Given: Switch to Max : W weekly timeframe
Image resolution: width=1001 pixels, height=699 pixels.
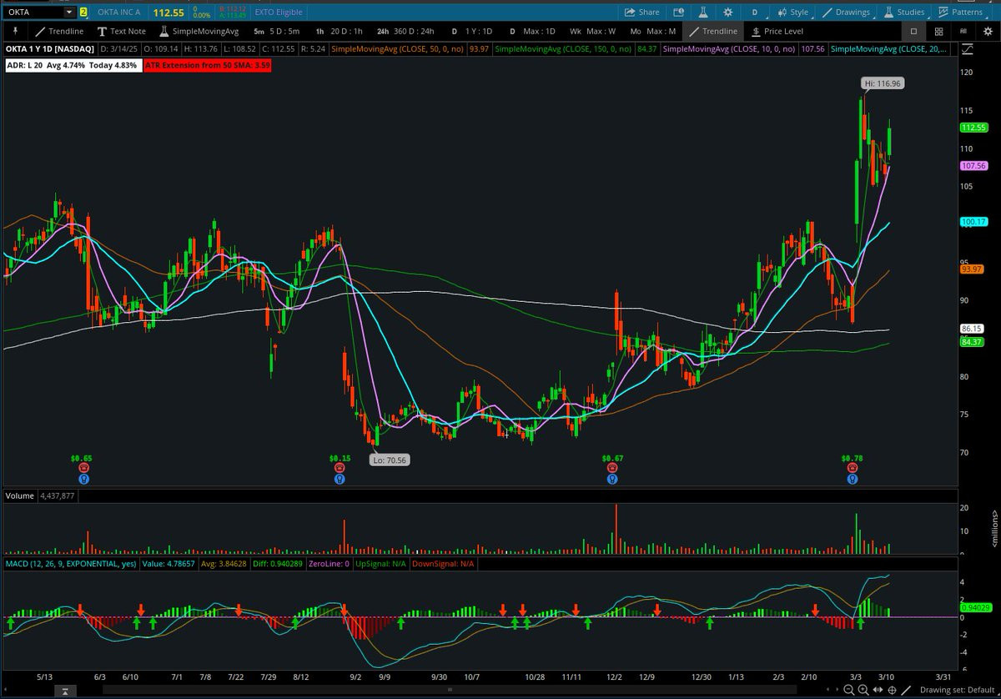Looking at the screenshot, I should [592, 32].
